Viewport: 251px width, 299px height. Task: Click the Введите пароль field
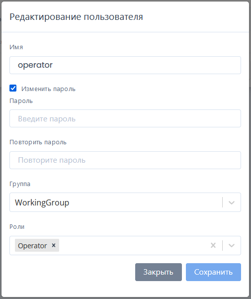coord(125,118)
